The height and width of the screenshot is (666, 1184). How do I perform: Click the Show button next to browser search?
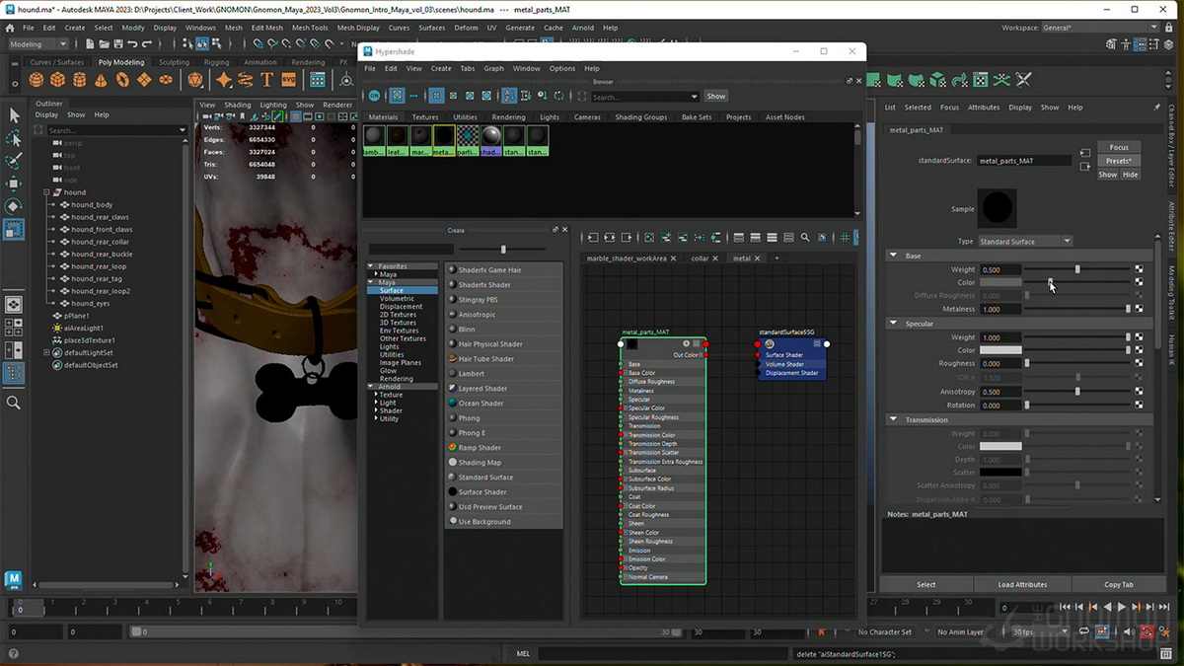[716, 96]
